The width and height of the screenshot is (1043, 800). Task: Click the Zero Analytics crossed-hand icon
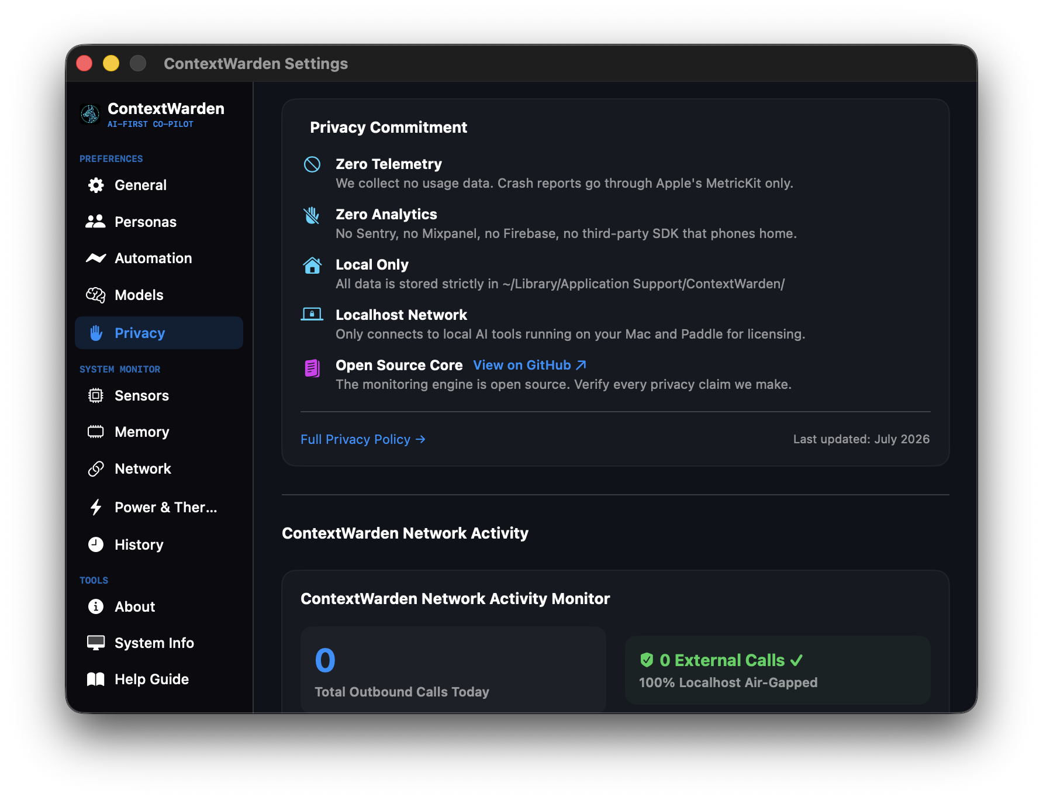(x=312, y=215)
